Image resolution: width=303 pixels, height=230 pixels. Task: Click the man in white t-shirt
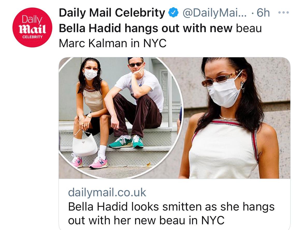pos(135,102)
